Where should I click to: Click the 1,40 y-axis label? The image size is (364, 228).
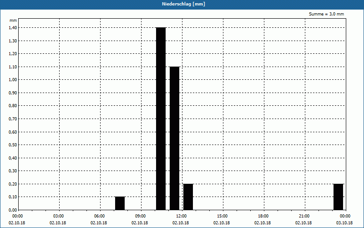13,28
